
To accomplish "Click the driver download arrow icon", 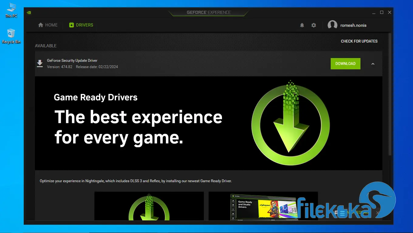I will coord(40,63).
